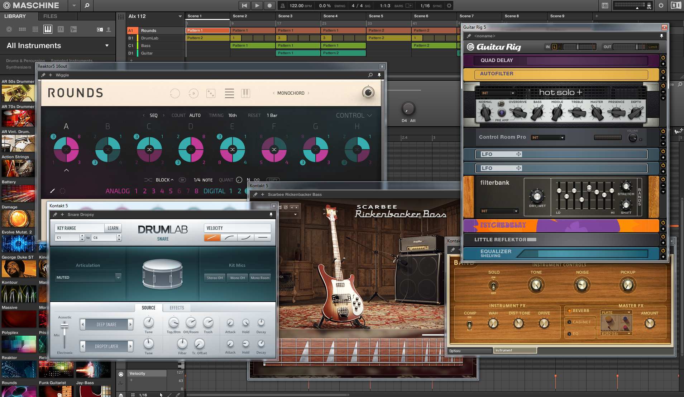The image size is (684, 397).
Task: Open the mixer view icon beside Alx 112
Action: (x=121, y=17)
